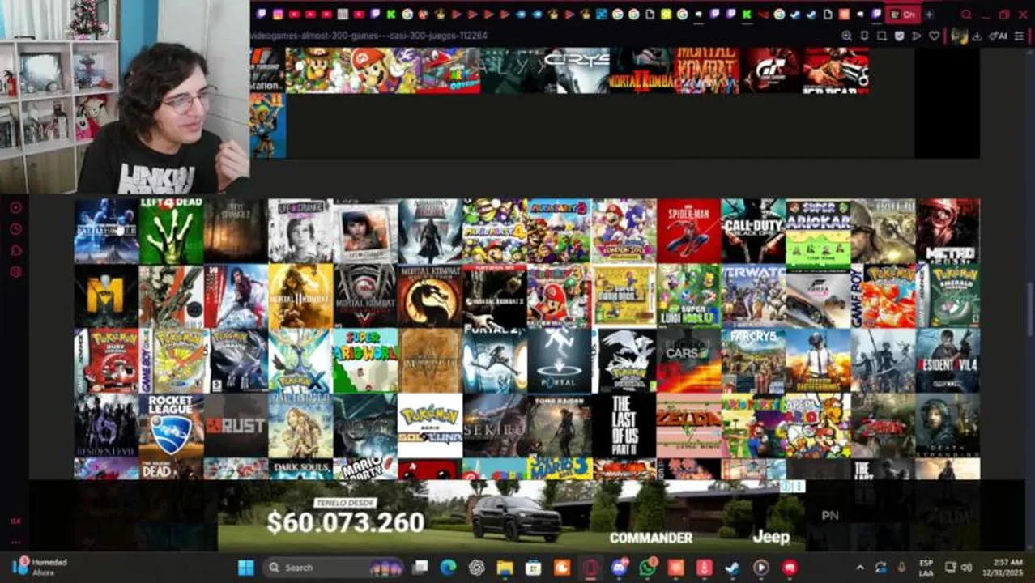The height and width of the screenshot is (583, 1035).
Task: Add page to bookmarks heart icon
Action: 935,36
